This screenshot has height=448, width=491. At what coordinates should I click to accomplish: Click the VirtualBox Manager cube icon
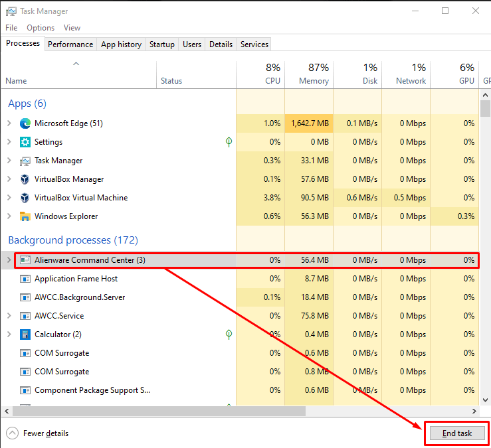point(25,179)
